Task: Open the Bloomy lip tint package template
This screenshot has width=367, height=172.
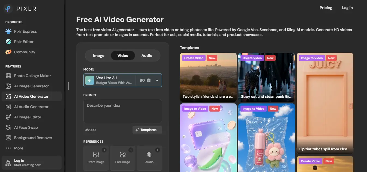Action: (267, 138)
